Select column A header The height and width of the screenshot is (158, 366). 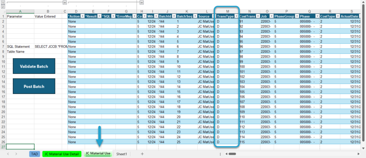tap(20, 11)
